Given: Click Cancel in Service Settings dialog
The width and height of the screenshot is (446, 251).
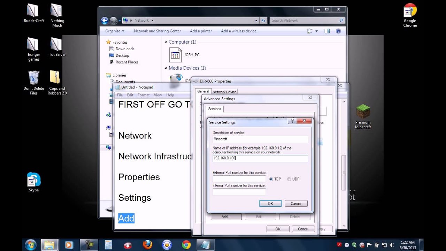Looking at the screenshot, I should pos(296,204).
